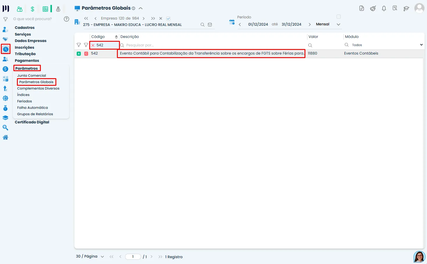Open the support assistant avatar at bottom right
The width and height of the screenshot is (427, 264).
pyautogui.click(x=419, y=257)
